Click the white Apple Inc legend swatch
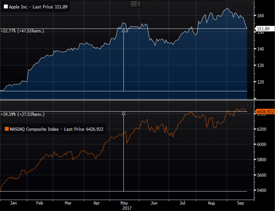 (x=6, y=7)
